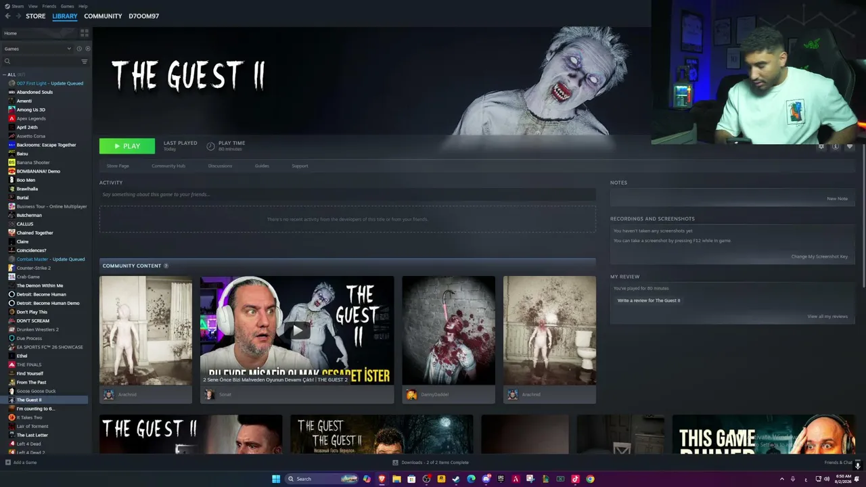View all my reviews
Screen dimensions: 866x487
pos(827,317)
